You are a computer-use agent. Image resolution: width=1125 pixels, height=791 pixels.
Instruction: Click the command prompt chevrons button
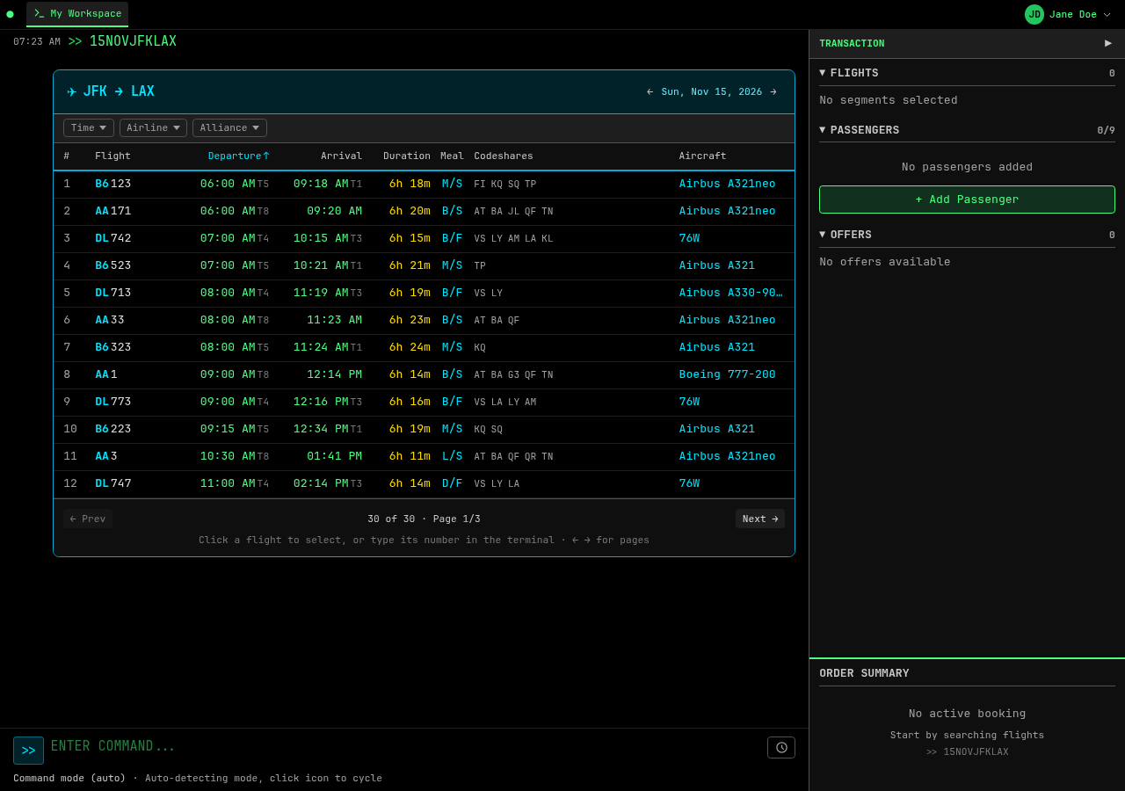(28, 751)
